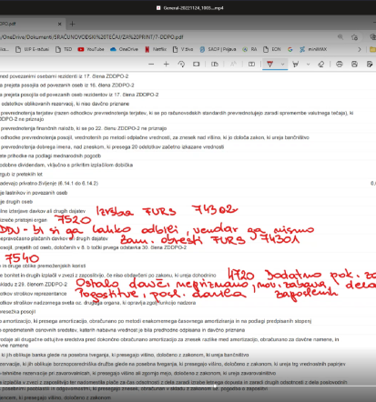Zoom out the PDF with the minus button

(151, 65)
